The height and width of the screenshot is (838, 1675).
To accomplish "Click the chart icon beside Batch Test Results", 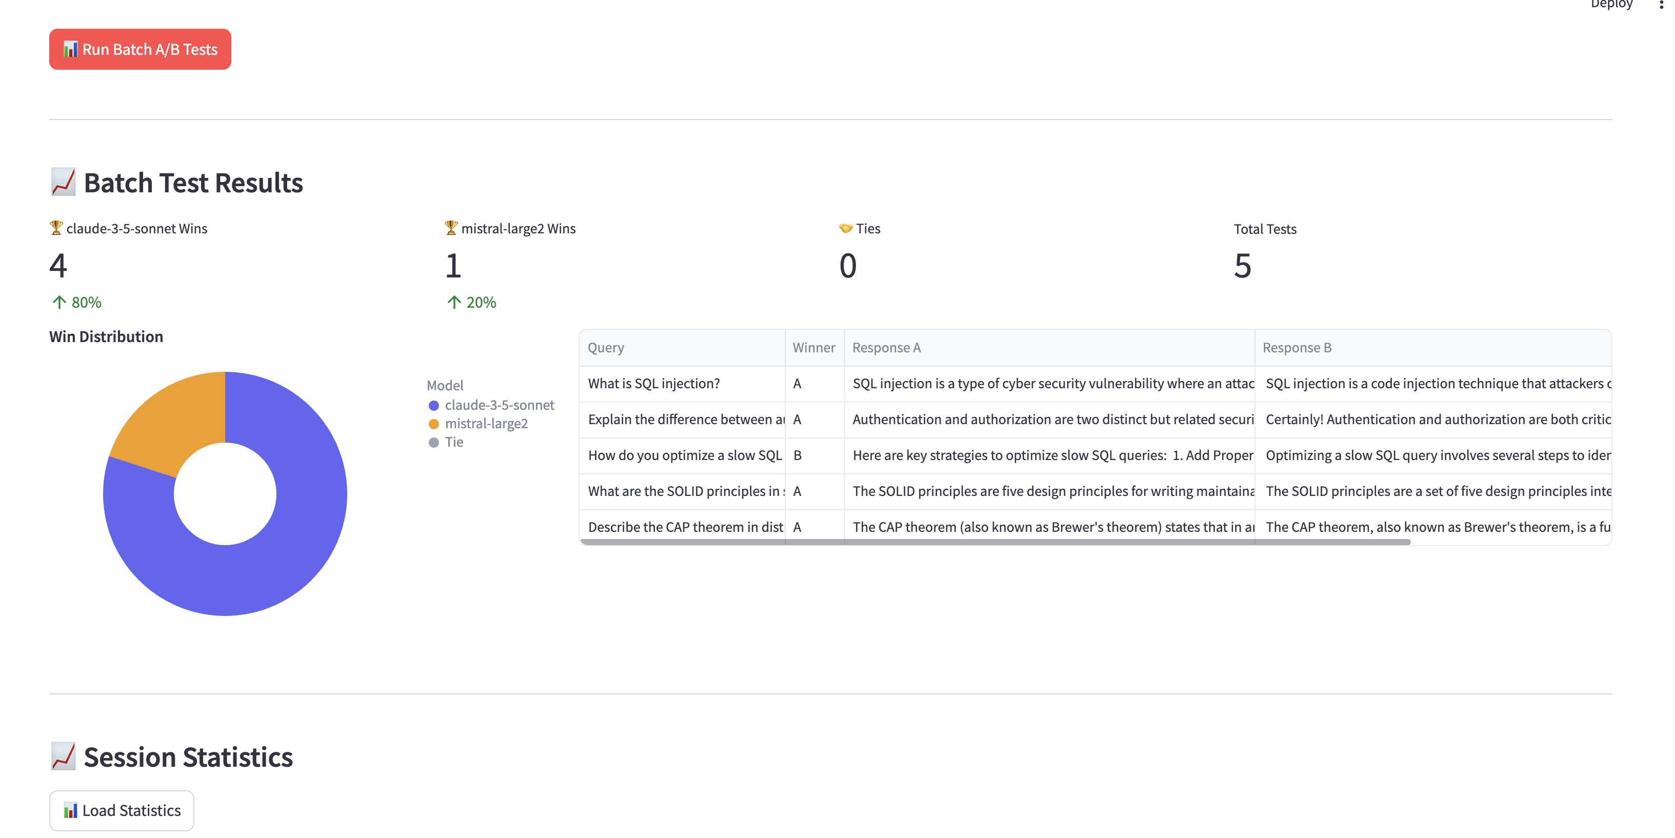I will pos(63,183).
